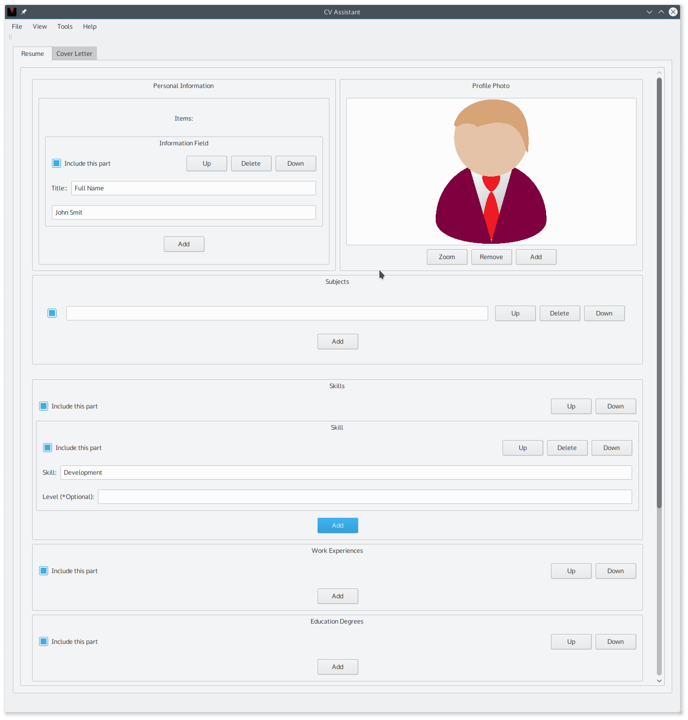This screenshot has height=720, width=688.
Task: Remove the profile photo
Action: [492, 257]
